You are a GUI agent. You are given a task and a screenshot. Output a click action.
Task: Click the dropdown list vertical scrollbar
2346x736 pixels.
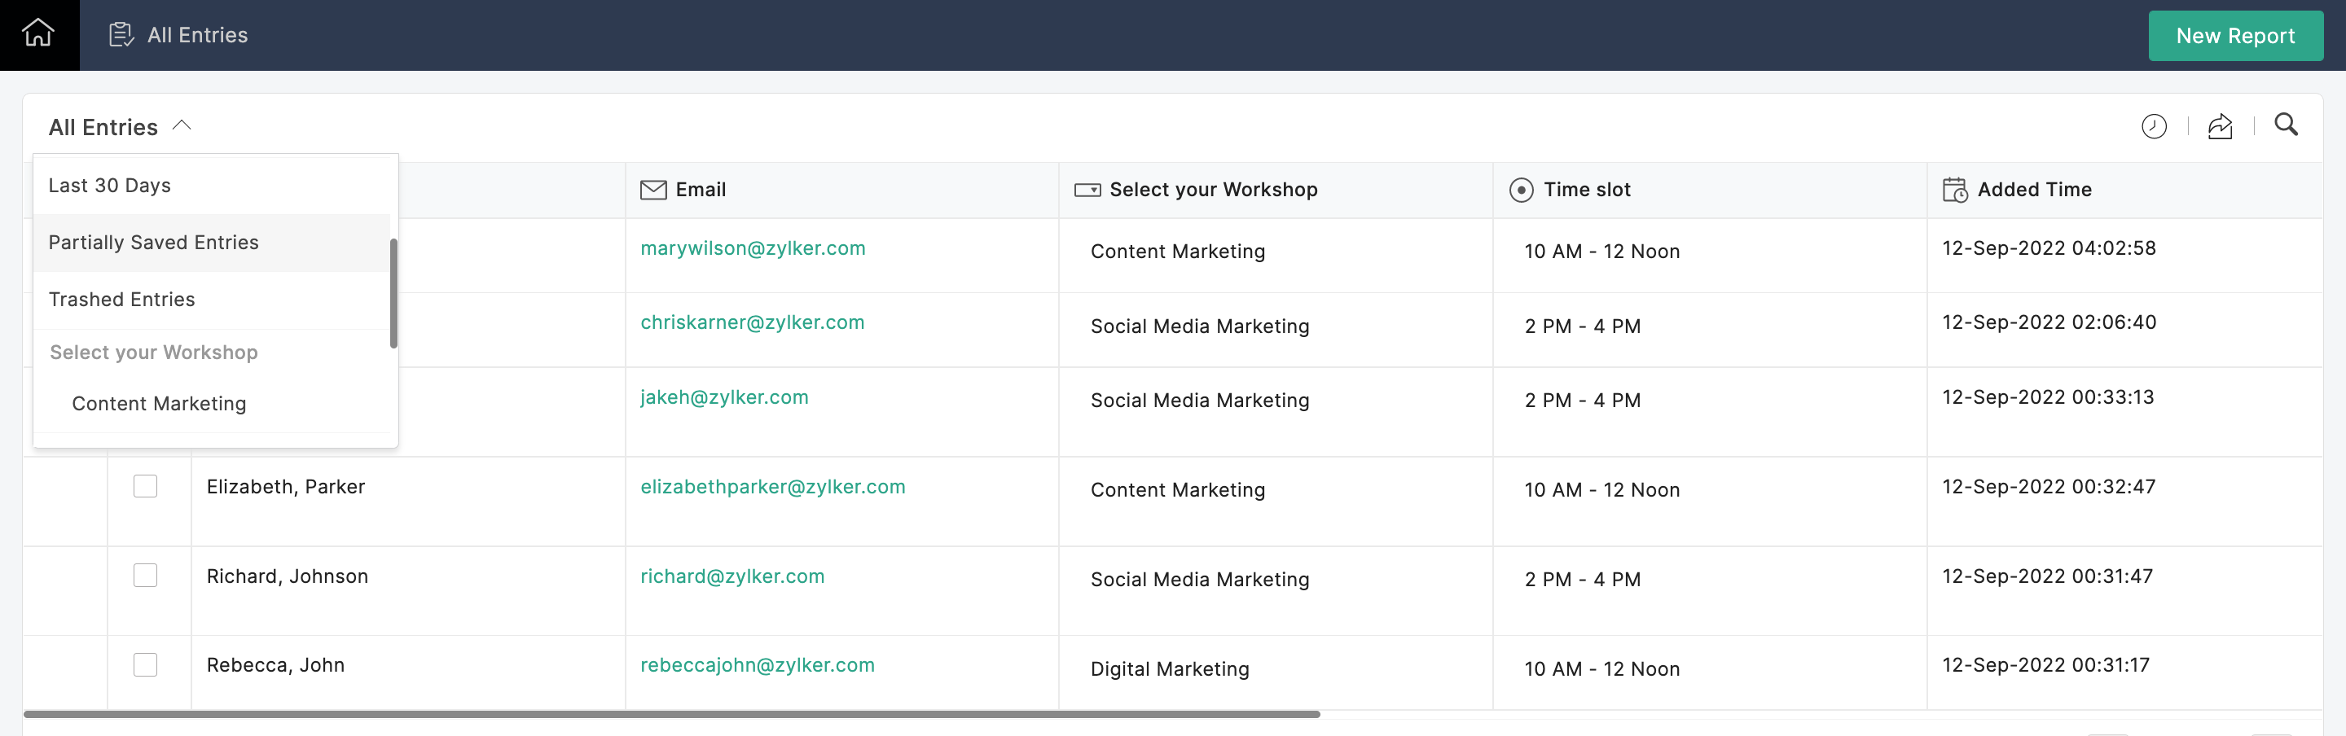393,293
